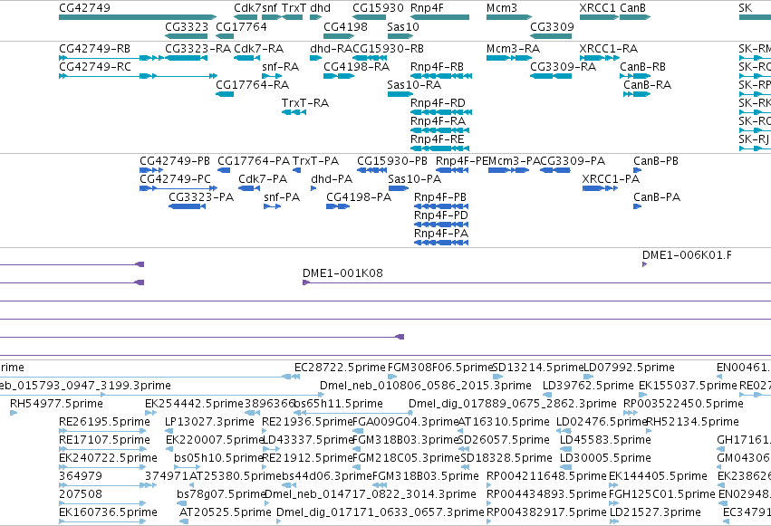Image resolution: width=771 pixels, height=526 pixels.
Task: Select the Rnp4F-PB protein
Action: pos(441,206)
